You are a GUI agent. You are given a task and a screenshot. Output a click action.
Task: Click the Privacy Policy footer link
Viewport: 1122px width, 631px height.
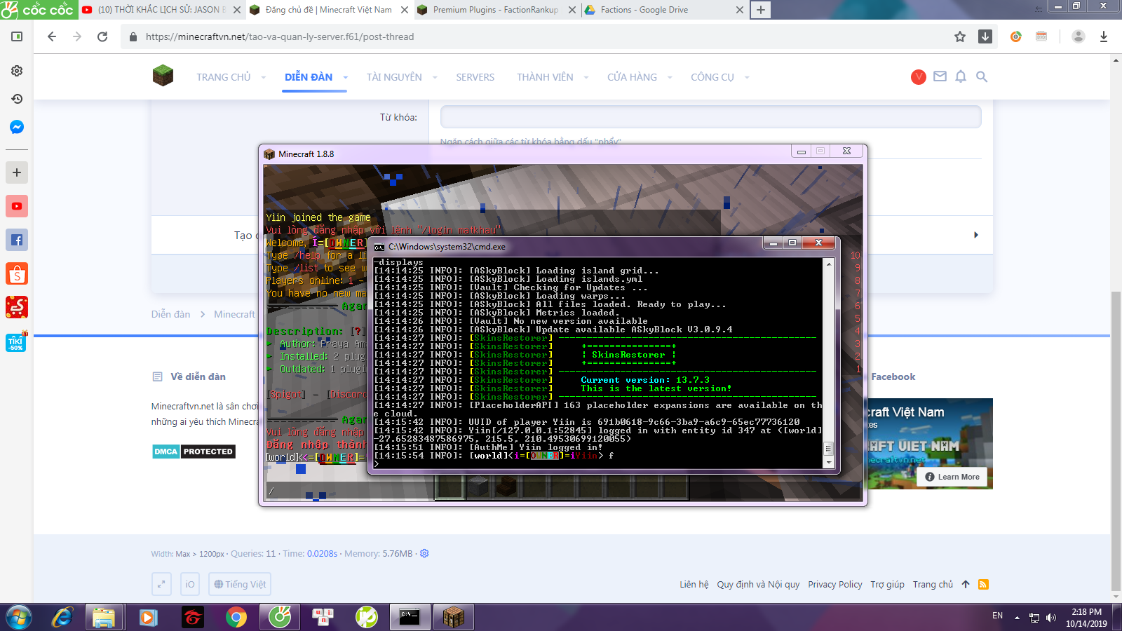(x=834, y=584)
